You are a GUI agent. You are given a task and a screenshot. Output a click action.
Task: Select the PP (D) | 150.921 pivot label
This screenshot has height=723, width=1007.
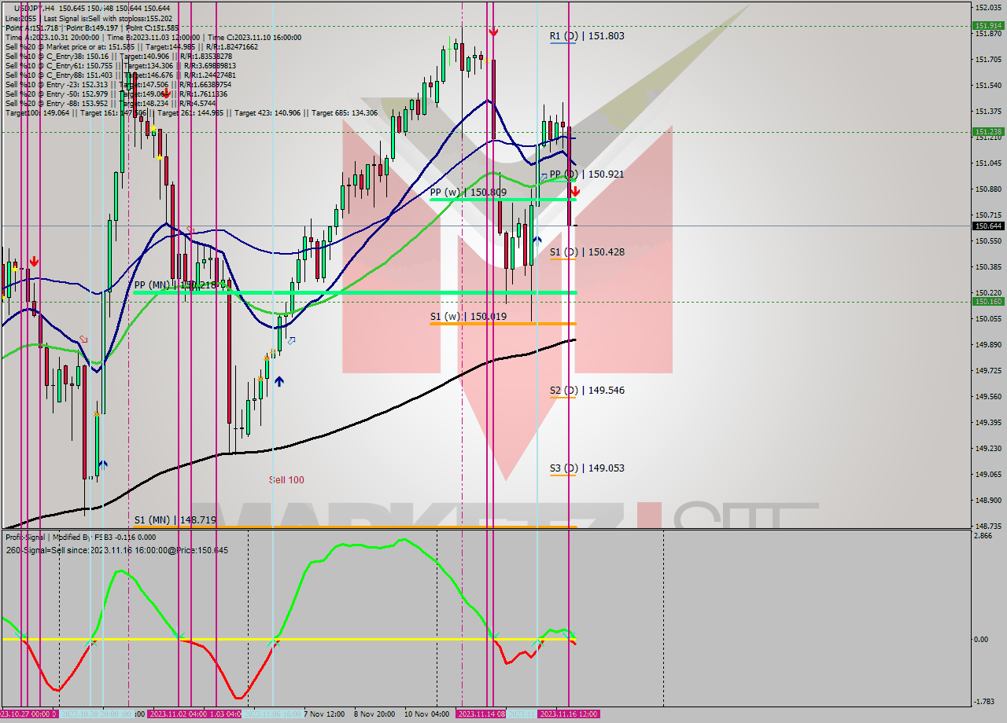point(587,174)
